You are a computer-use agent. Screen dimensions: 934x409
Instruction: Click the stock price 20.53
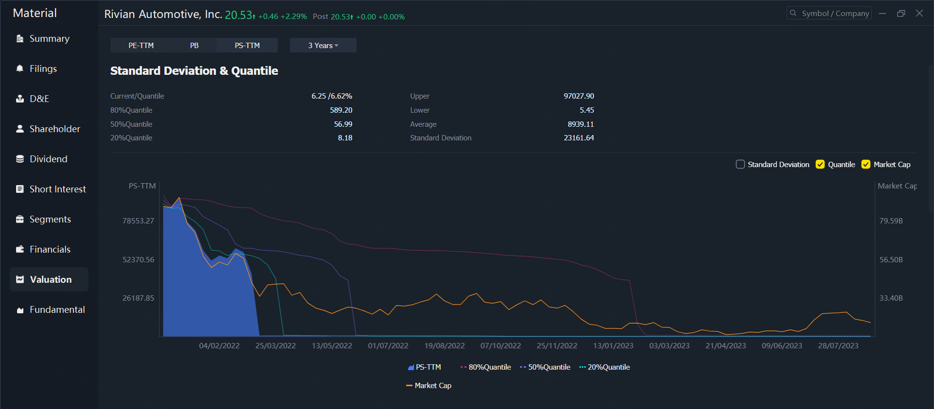(x=238, y=15)
